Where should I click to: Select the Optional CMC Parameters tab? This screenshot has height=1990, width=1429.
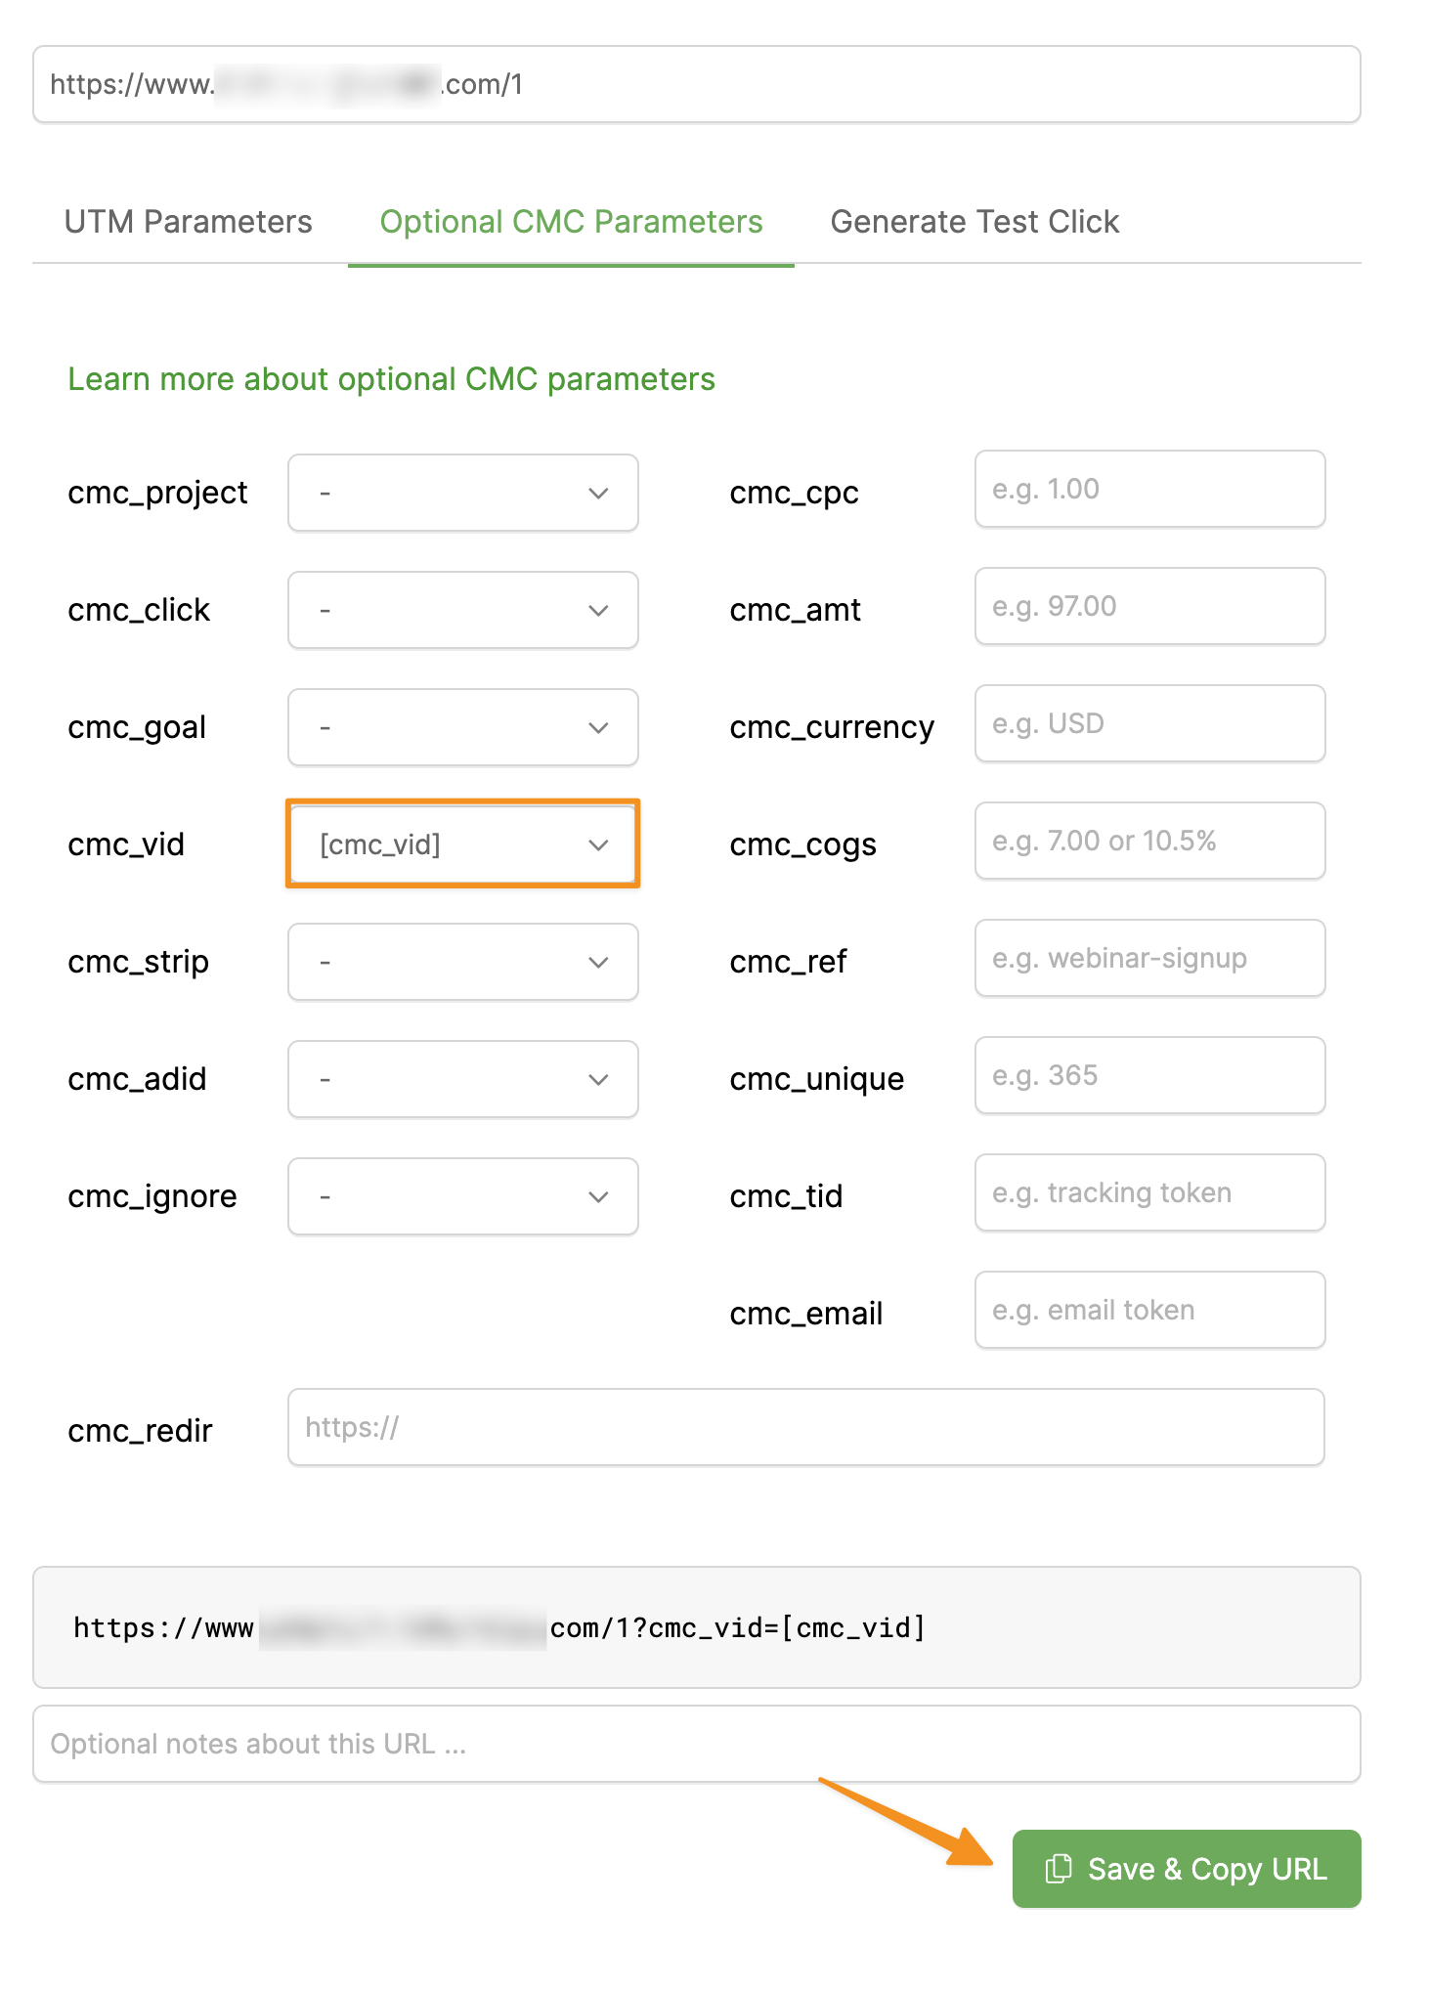coord(571,222)
